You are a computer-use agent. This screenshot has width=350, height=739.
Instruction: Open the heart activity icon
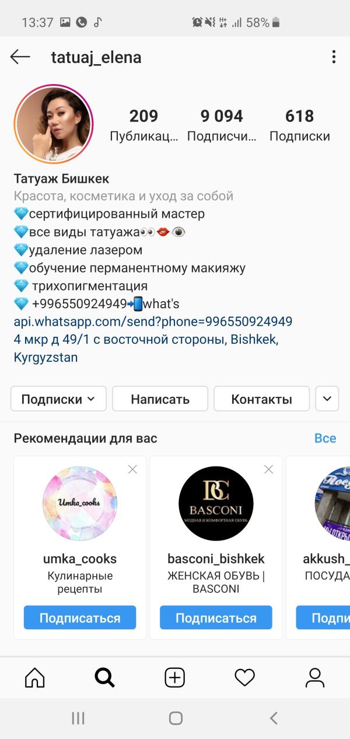click(244, 677)
